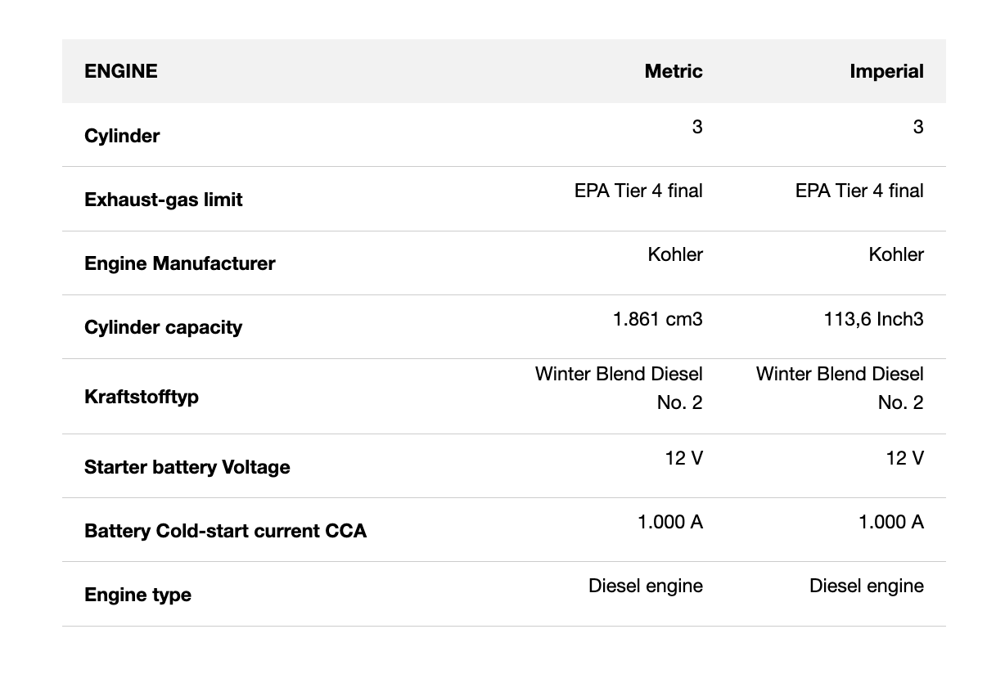Viewport: 1005px width, 674px height.
Task: Click the Cylinder row label
Action: click(x=122, y=136)
